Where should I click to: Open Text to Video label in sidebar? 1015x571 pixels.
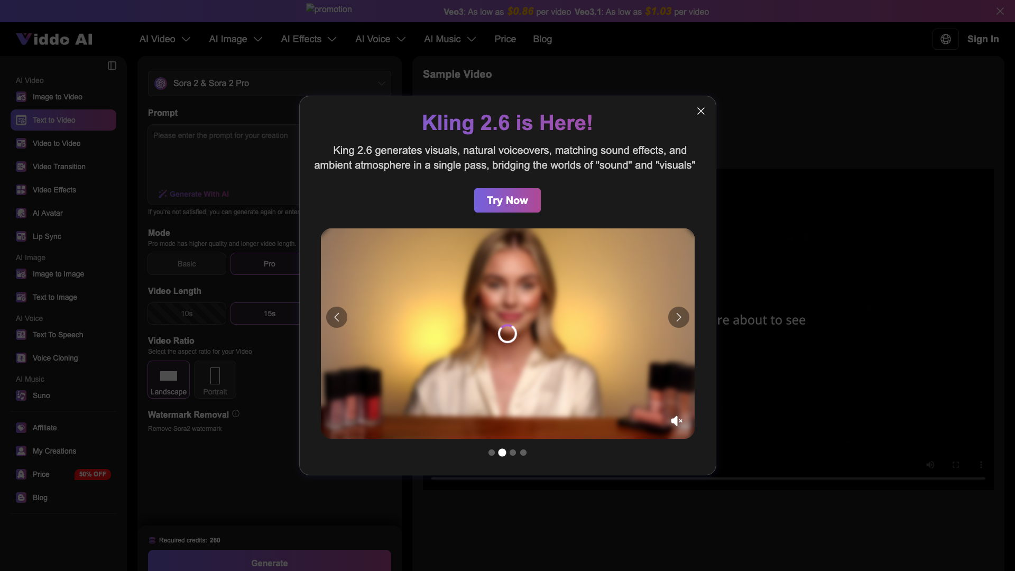[54, 120]
